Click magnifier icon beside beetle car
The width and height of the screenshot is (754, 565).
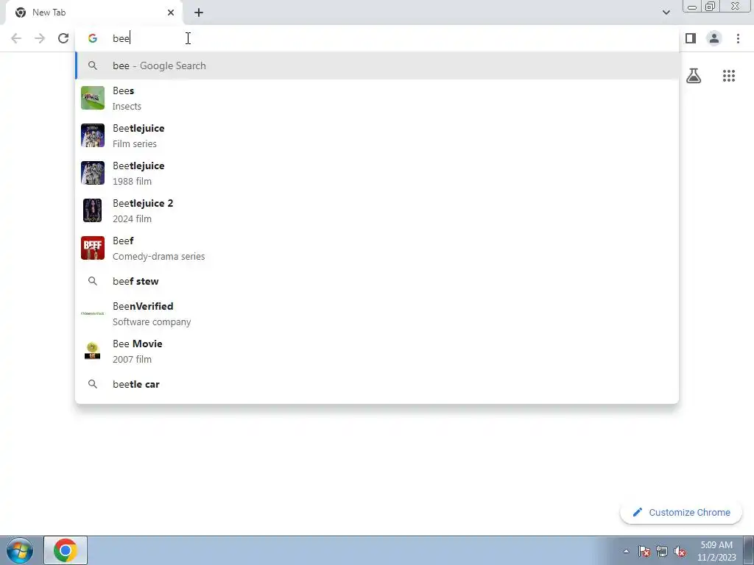[x=93, y=384]
